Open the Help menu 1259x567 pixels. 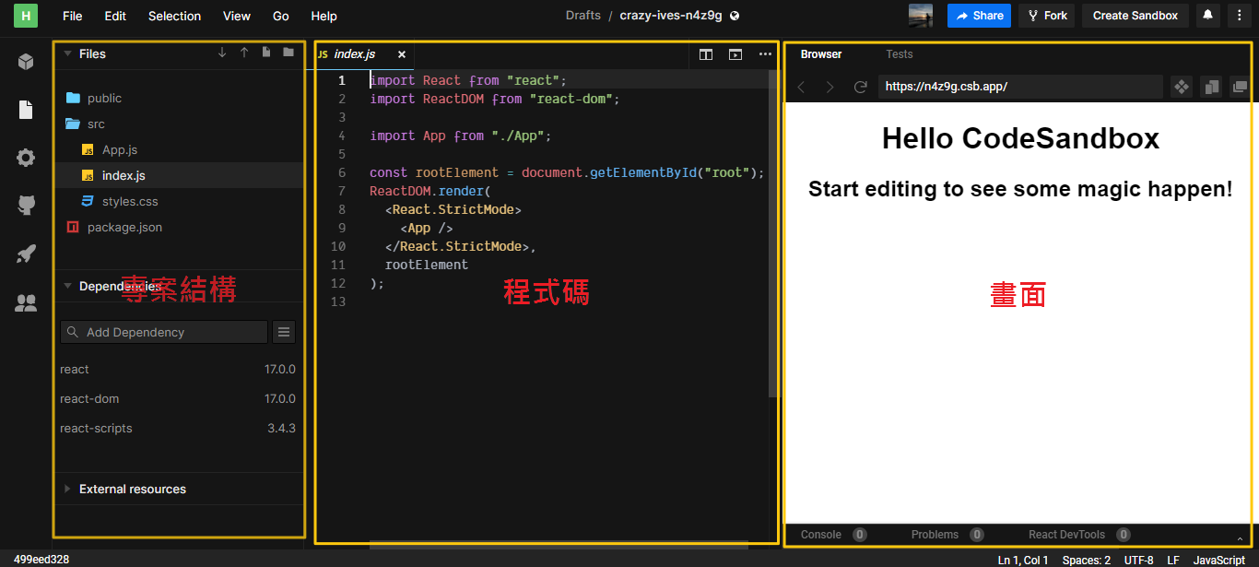pos(324,16)
